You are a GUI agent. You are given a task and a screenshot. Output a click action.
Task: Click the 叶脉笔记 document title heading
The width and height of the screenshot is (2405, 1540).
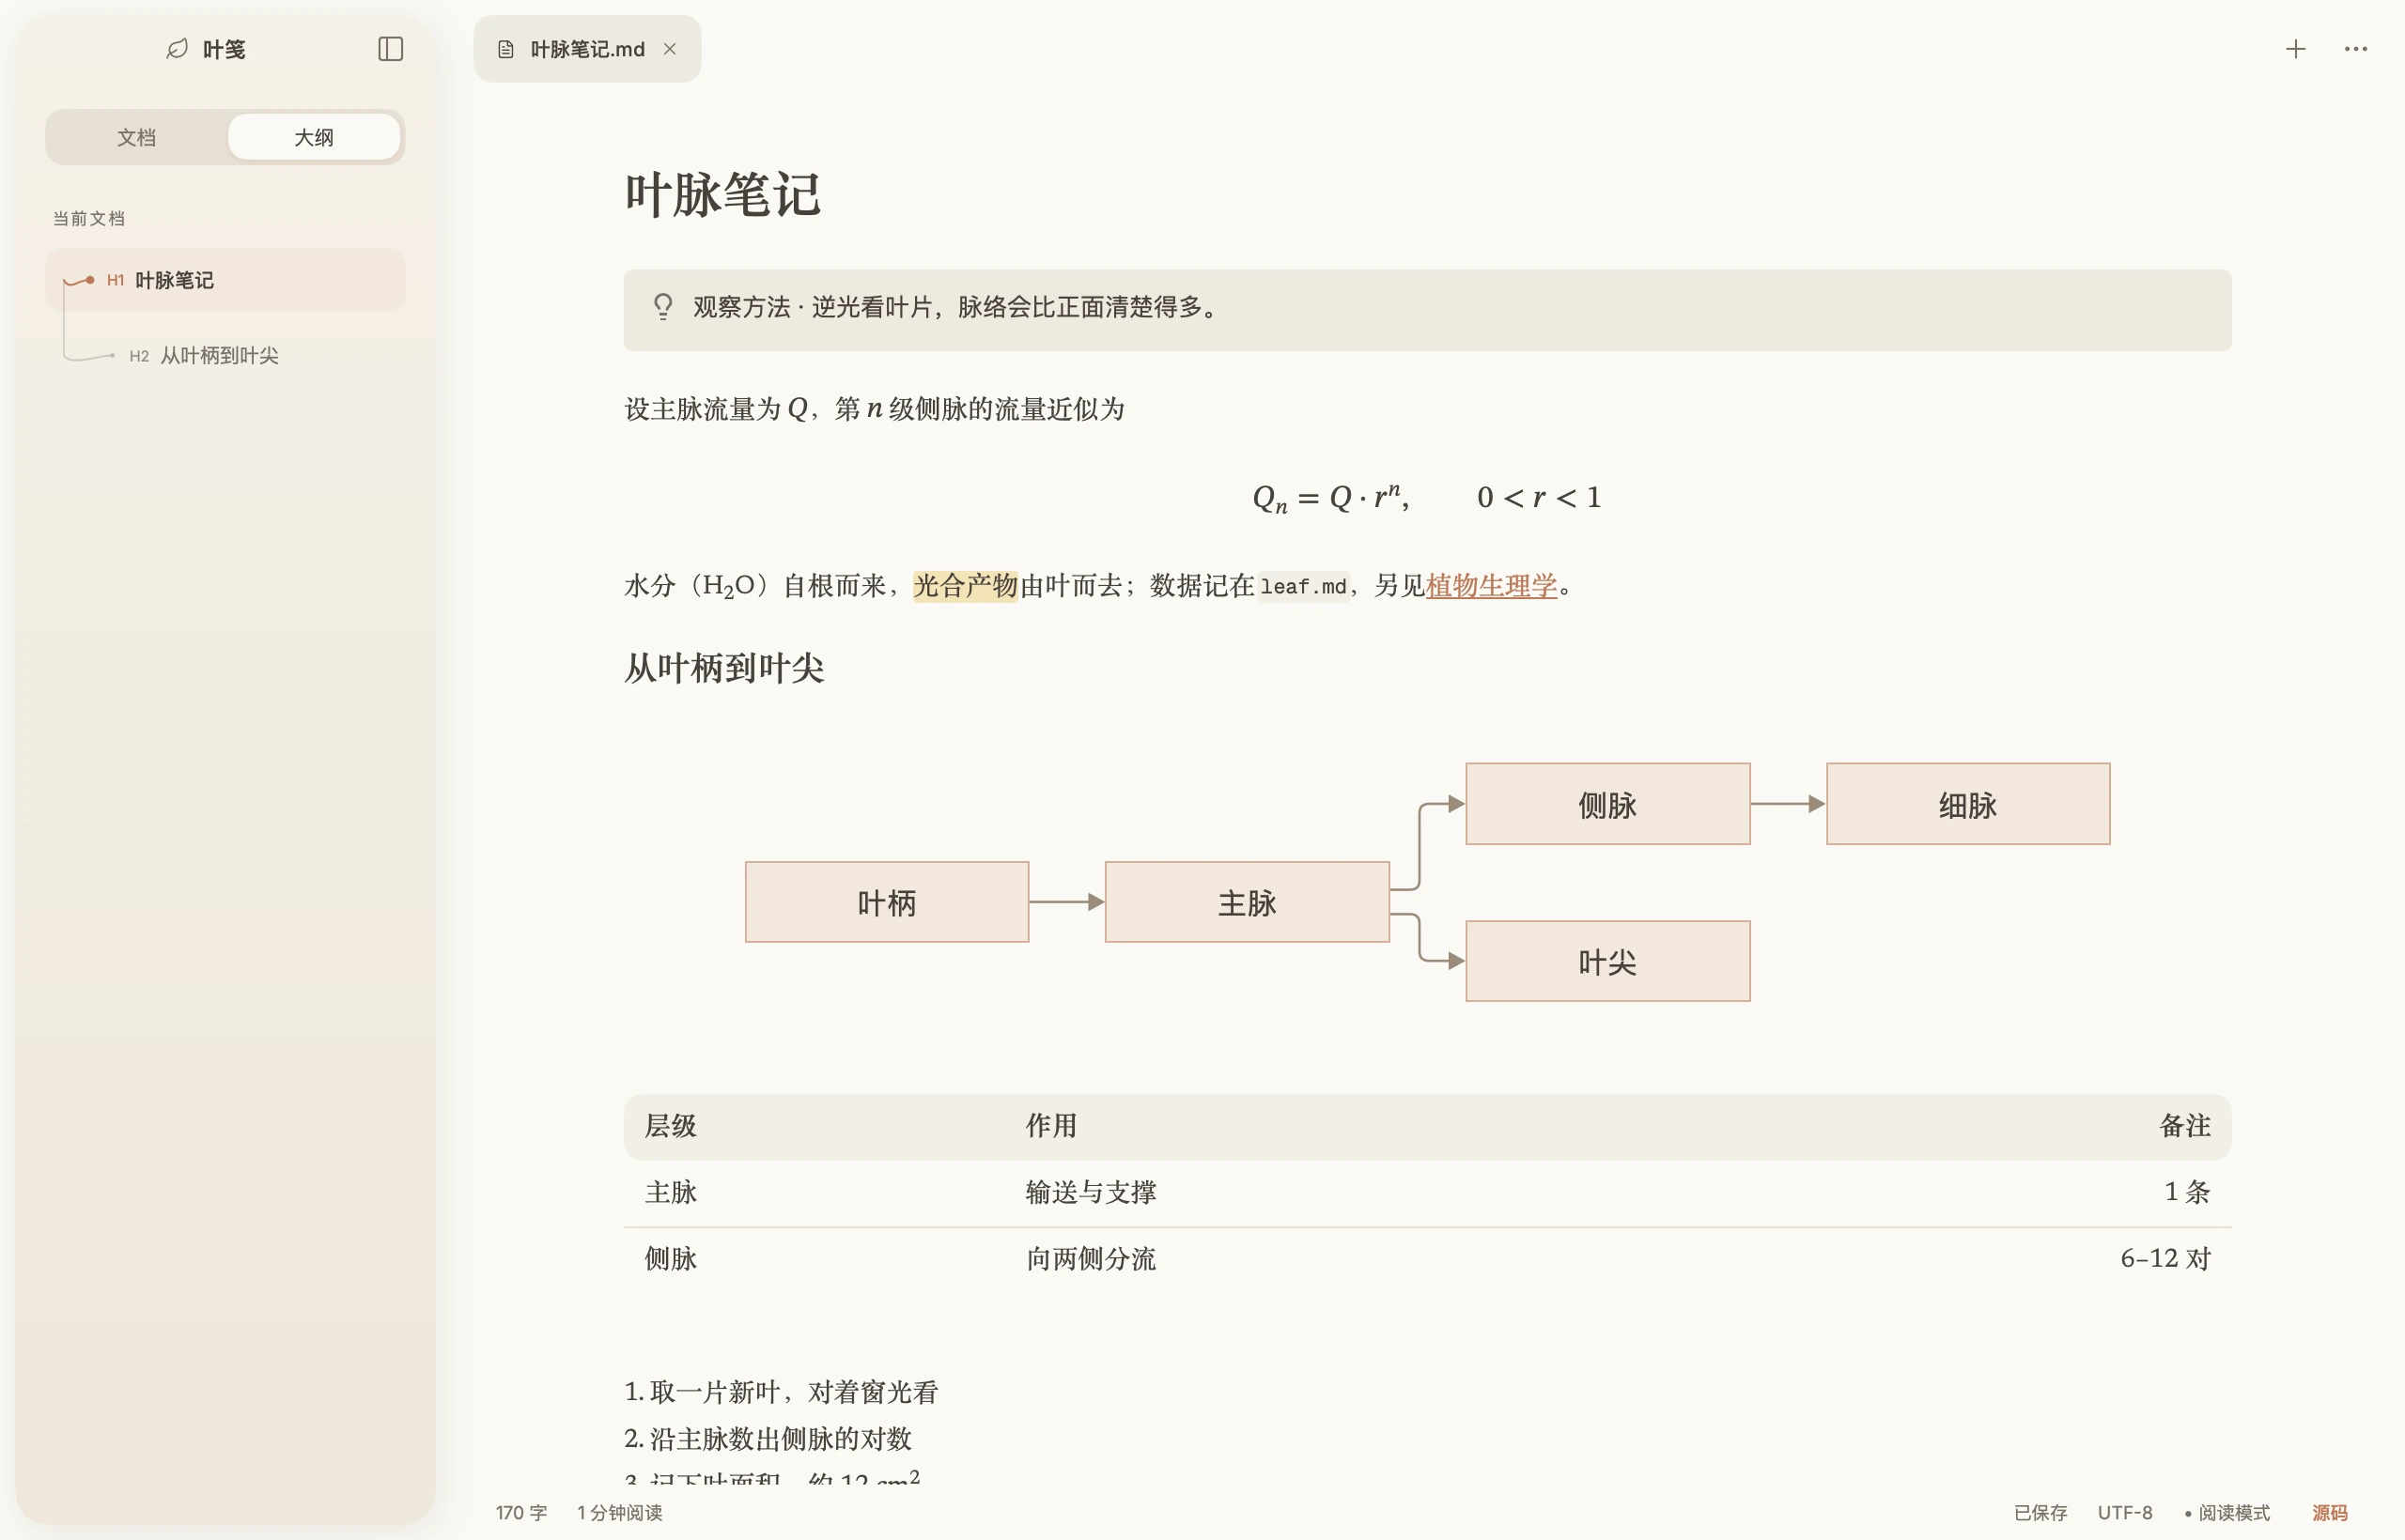[722, 194]
